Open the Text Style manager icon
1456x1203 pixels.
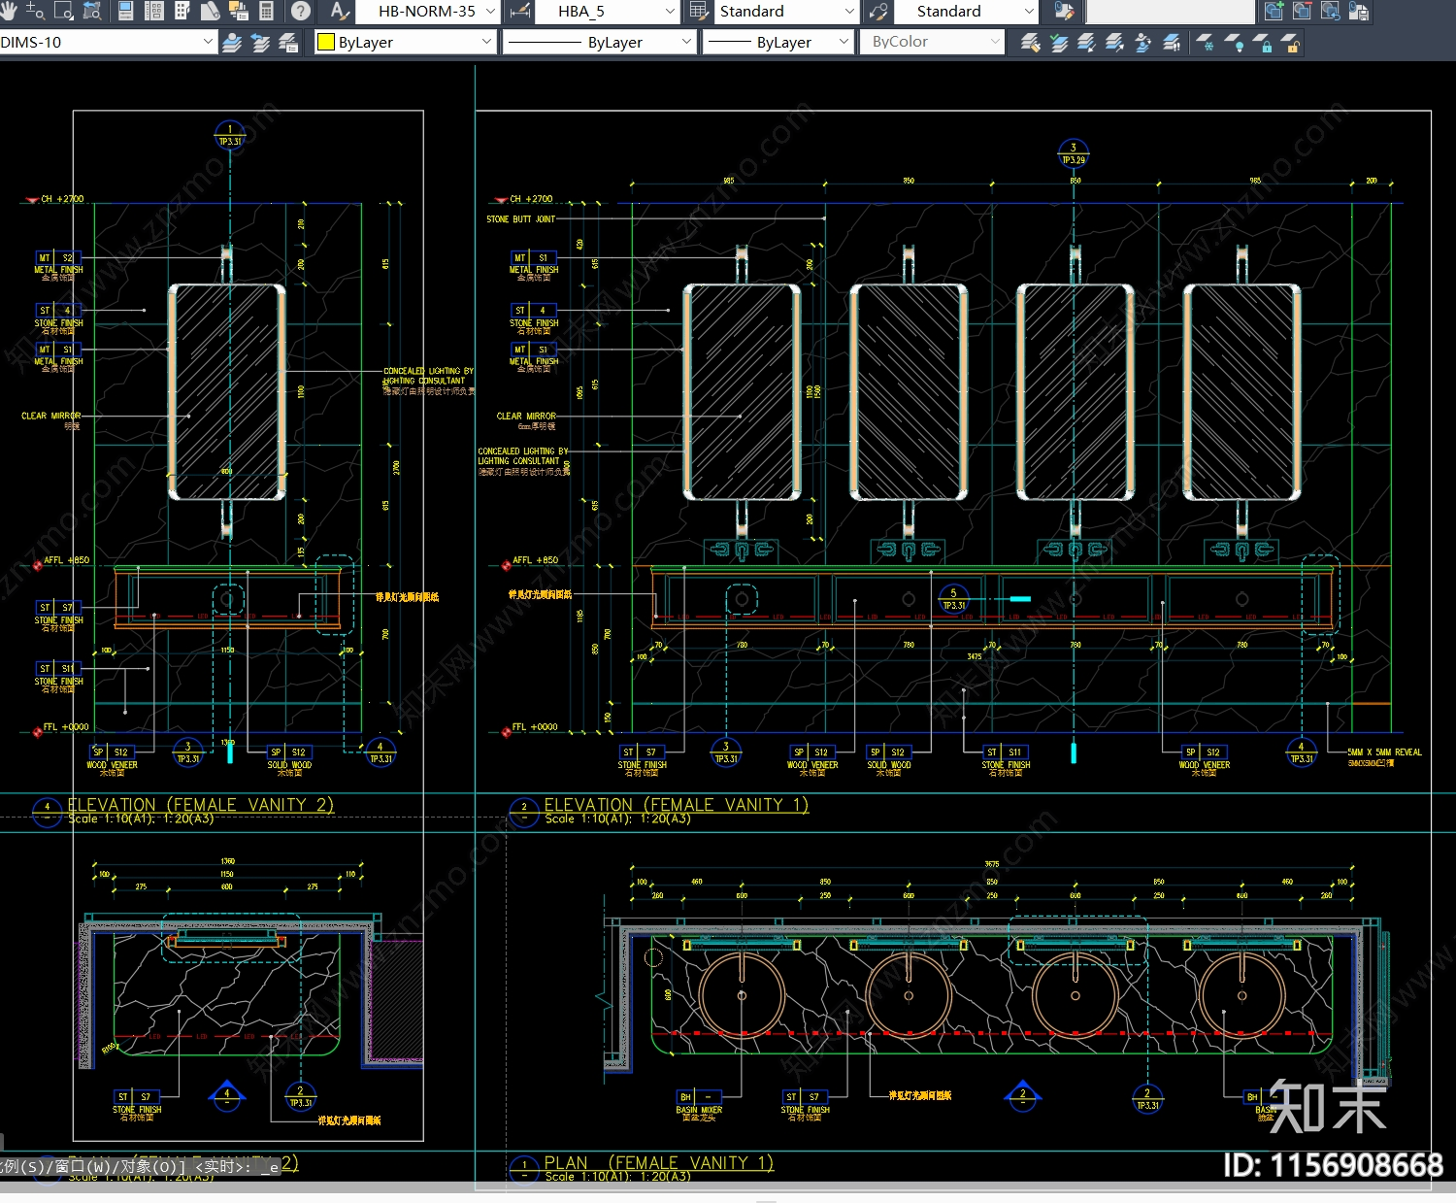339,11
